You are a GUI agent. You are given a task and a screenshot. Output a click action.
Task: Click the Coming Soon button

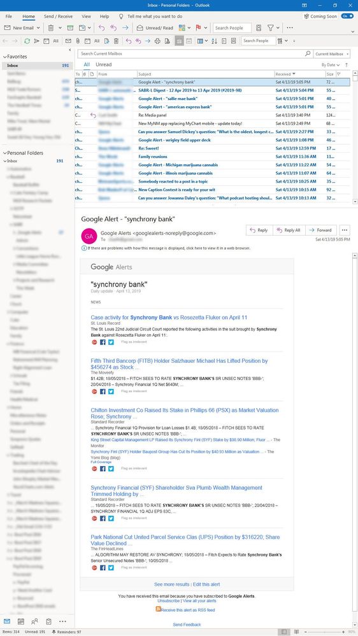pos(320,16)
